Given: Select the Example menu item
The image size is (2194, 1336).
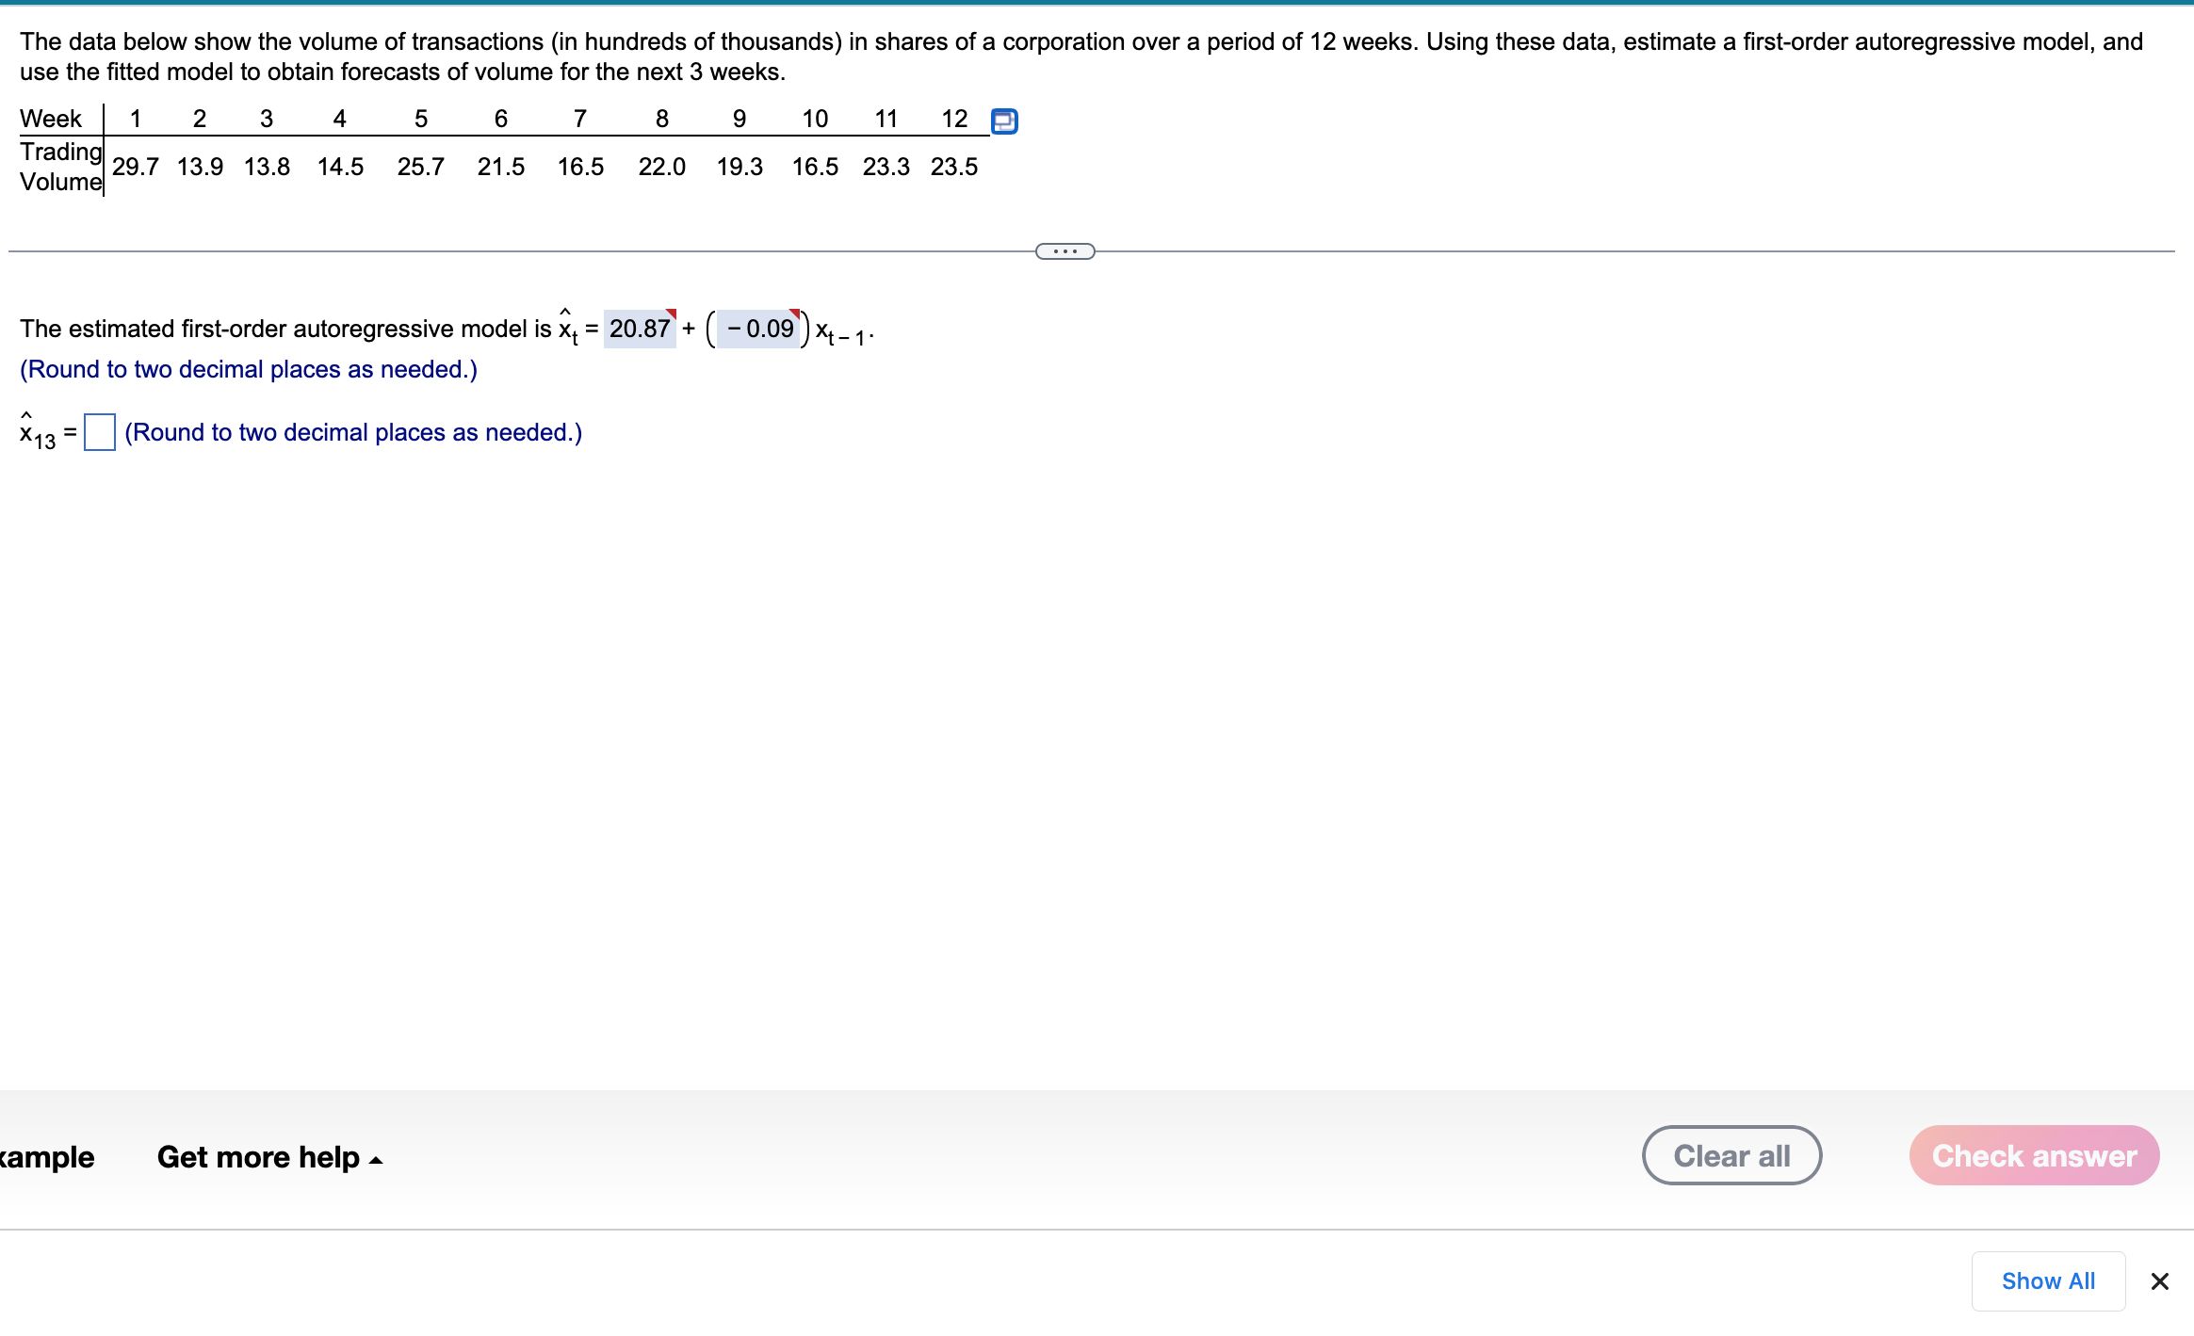Looking at the screenshot, I should coord(44,1157).
